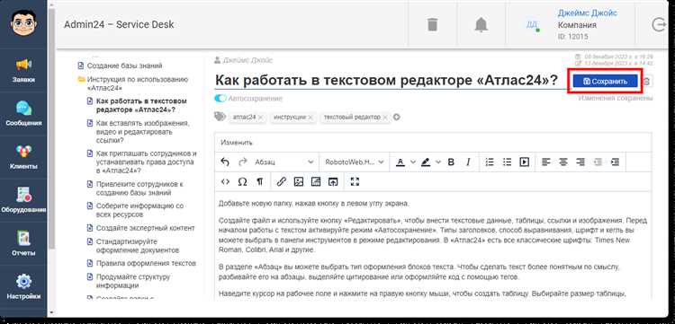Go to Отчеты in the sidebar

(x=23, y=243)
